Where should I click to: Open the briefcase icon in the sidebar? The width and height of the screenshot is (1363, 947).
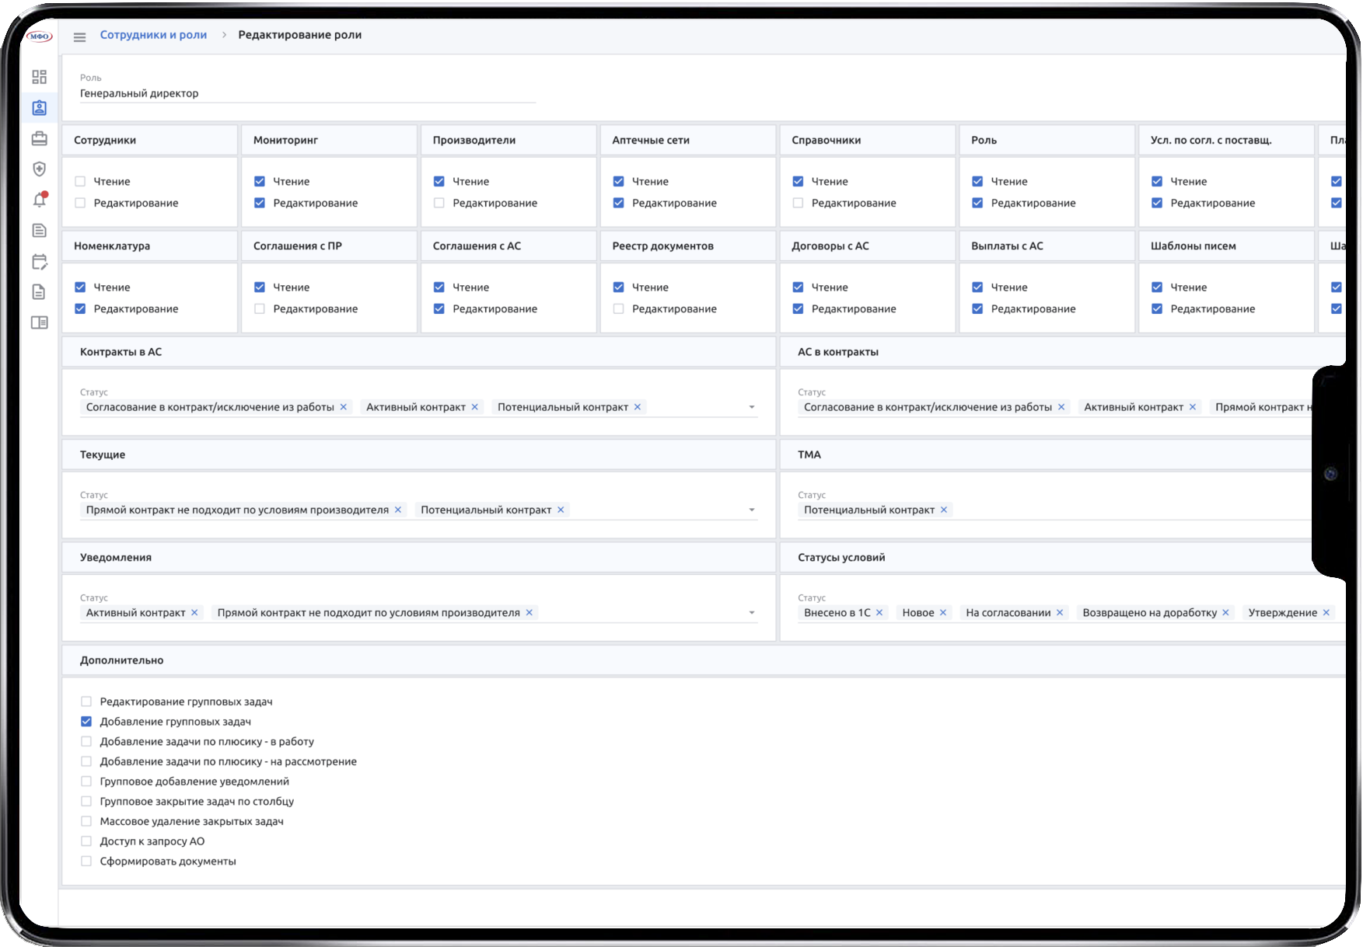pos(40,138)
